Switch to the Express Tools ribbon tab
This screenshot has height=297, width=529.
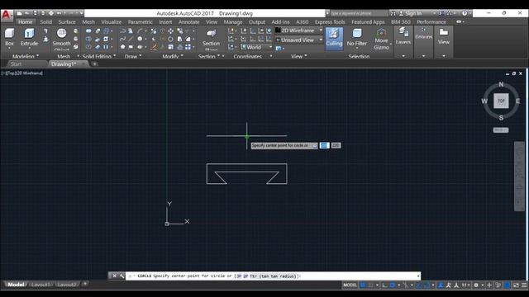pos(330,22)
